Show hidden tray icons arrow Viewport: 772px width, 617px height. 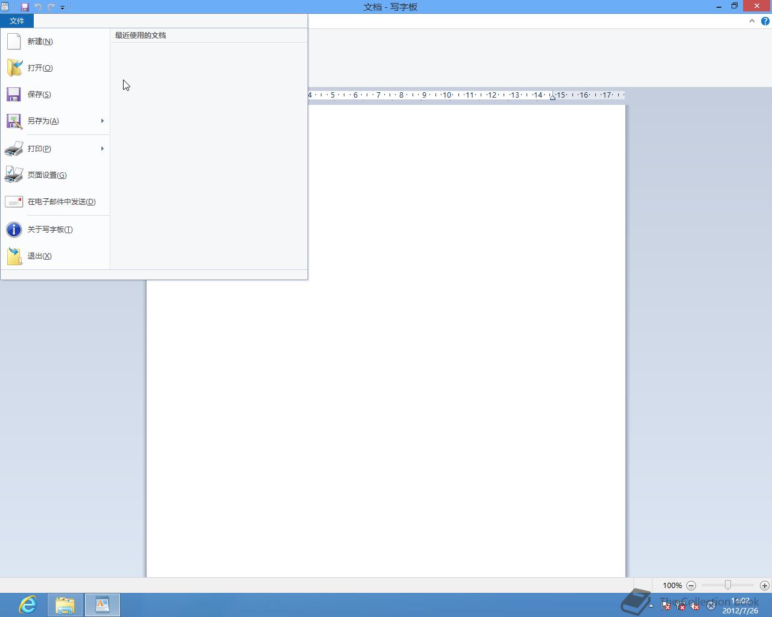651,606
